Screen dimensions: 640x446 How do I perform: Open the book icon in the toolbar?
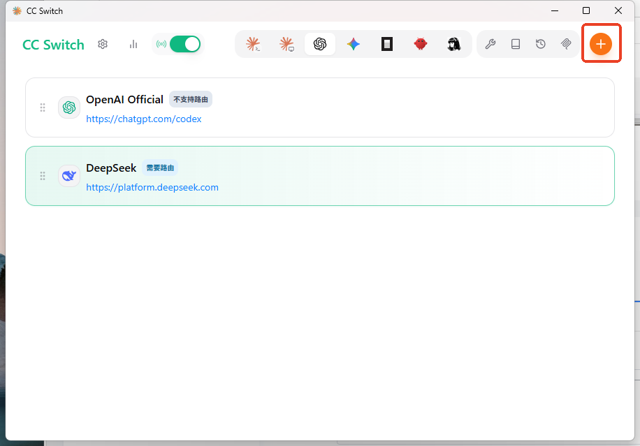[x=516, y=44]
